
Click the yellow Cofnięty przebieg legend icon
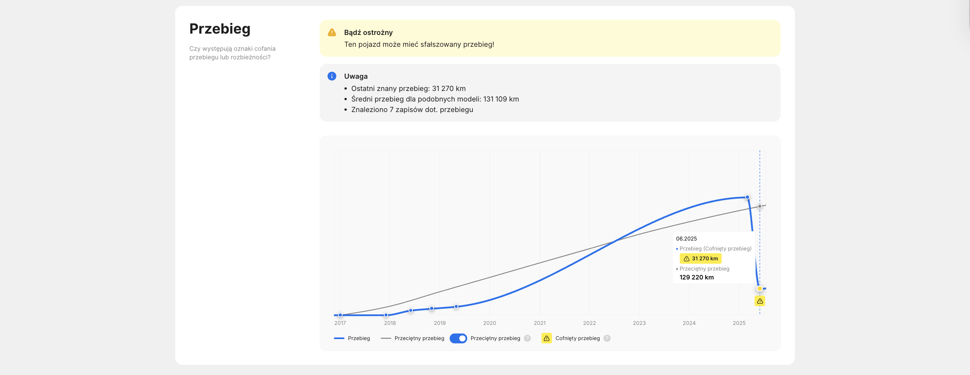(x=546, y=338)
